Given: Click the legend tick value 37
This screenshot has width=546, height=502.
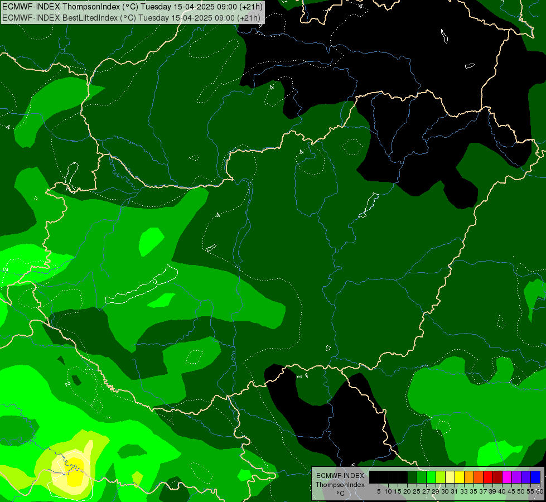Looking at the screenshot, I should 484,491.
